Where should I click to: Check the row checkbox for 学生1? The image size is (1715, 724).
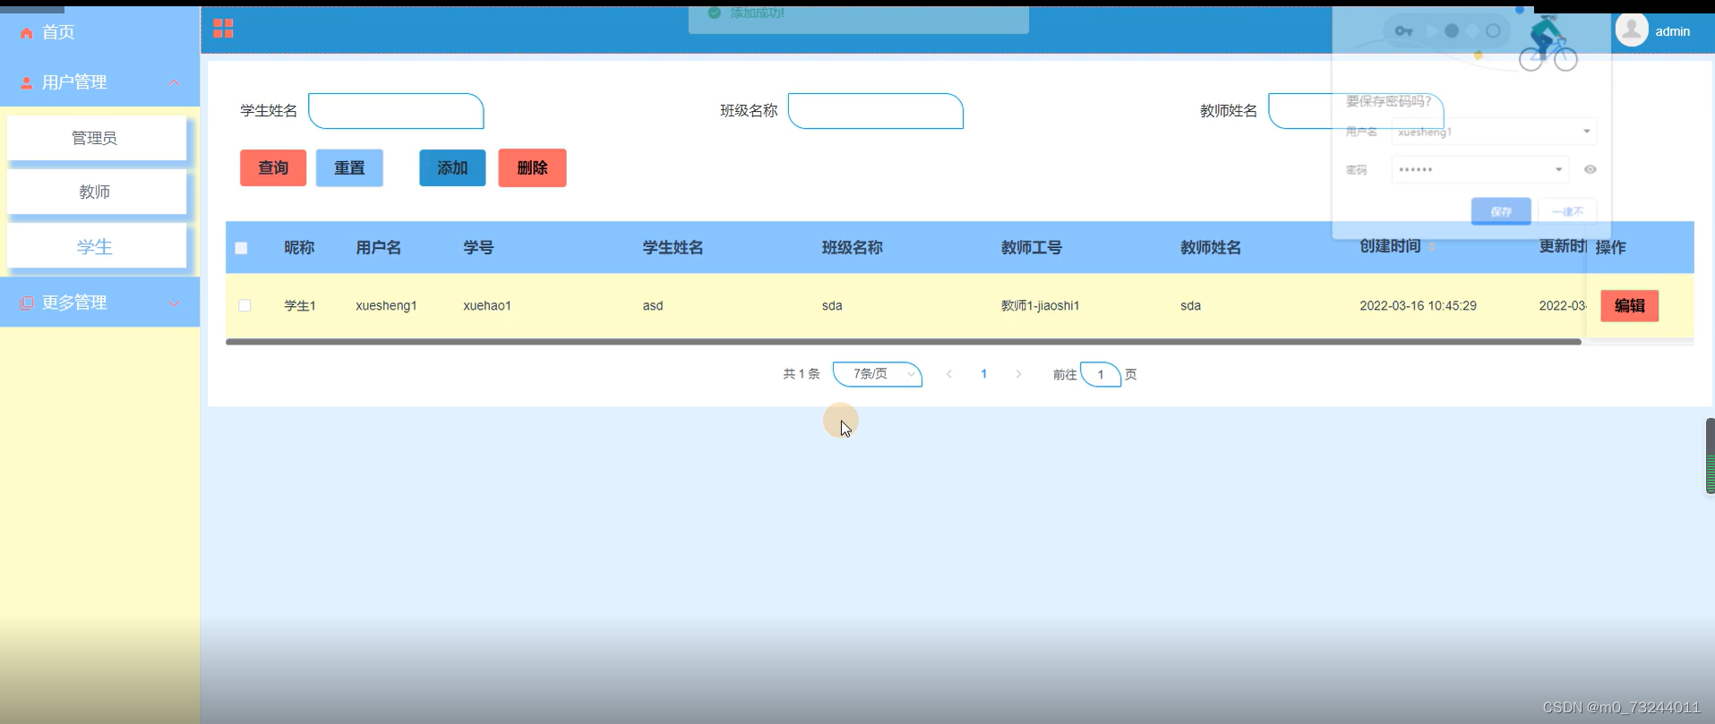click(244, 306)
